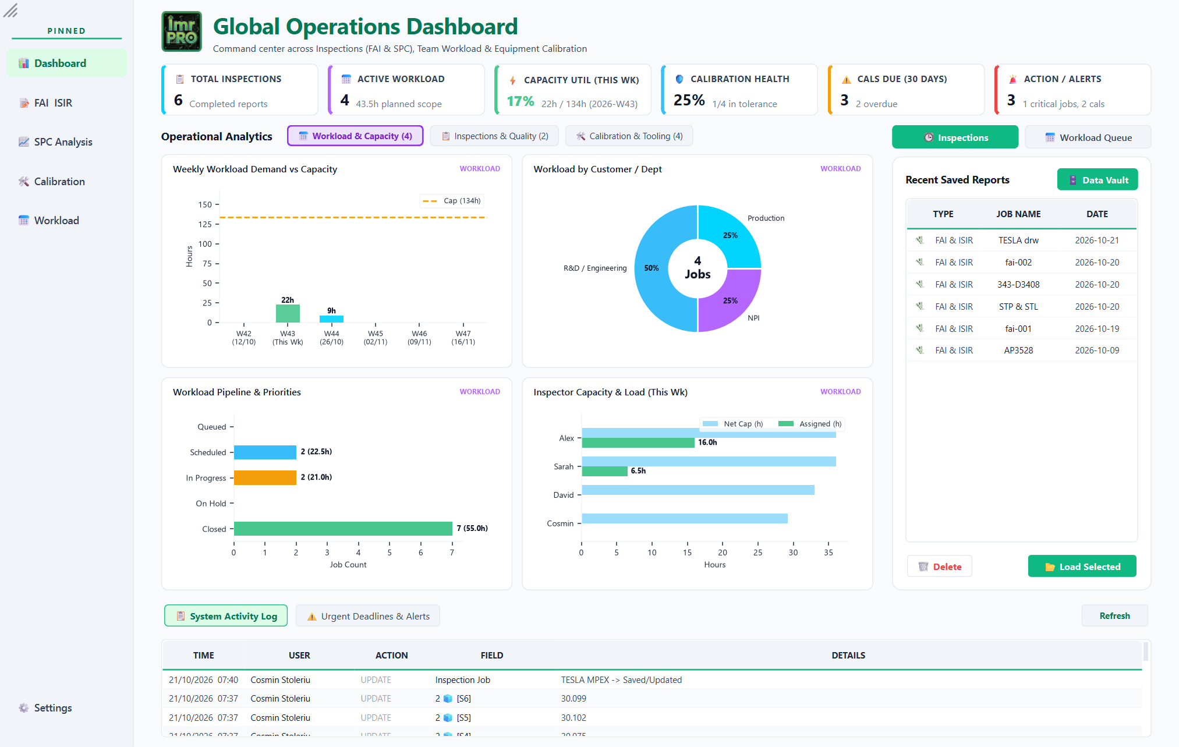The width and height of the screenshot is (1179, 747).
Task: Click the Settings gear icon
Action: pos(23,708)
